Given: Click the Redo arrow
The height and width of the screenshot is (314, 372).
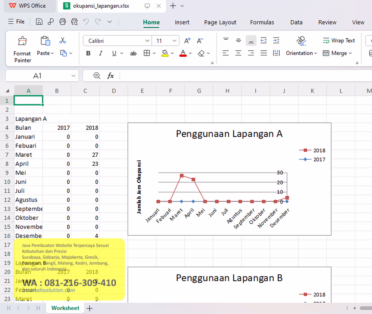Looking at the screenshot, I should pyautogui.click(x=98, y=22).
